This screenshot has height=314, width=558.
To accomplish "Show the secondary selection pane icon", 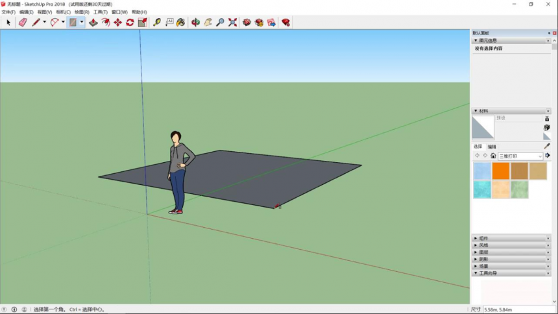I will point(547,119).
